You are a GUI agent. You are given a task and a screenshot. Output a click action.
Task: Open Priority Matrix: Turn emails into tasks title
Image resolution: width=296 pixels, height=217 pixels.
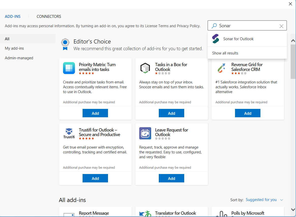pos(97,67)
